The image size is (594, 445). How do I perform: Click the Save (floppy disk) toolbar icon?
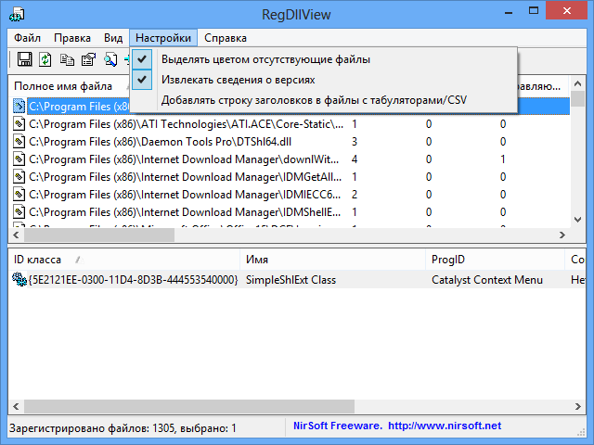(25, 59)
